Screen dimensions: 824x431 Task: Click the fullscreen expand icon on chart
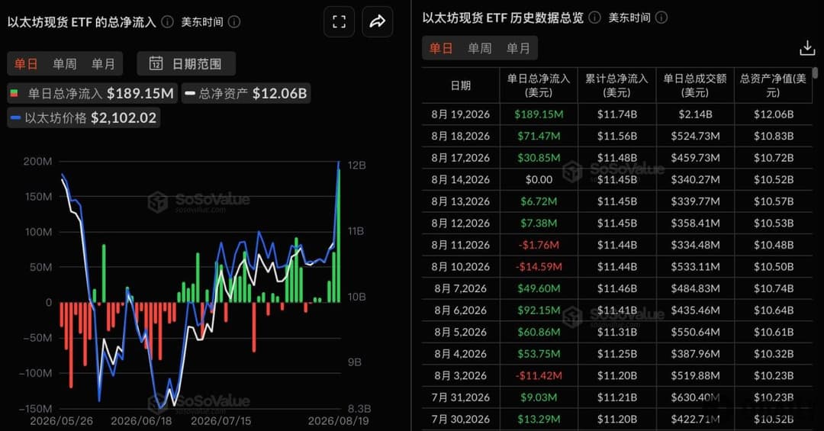[339, 21]
